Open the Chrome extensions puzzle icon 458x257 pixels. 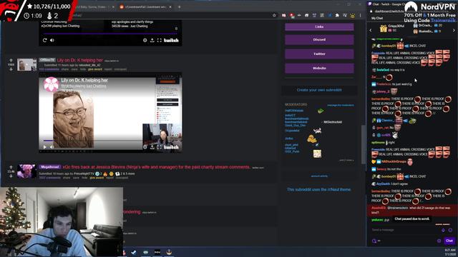[337, 16]
